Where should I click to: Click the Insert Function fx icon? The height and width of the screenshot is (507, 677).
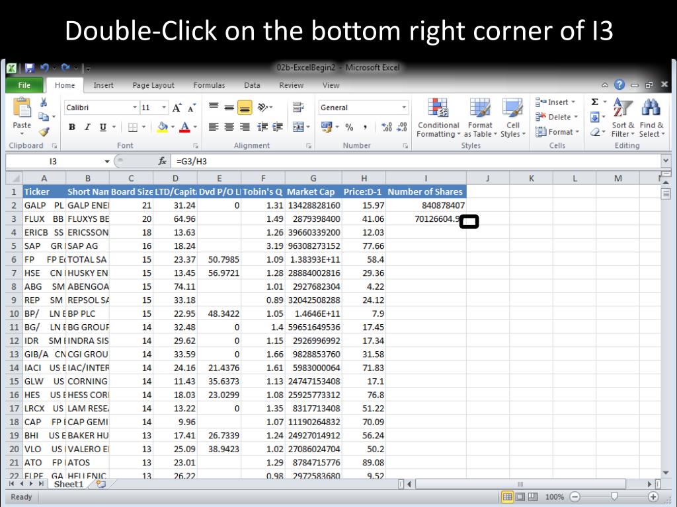(163, 162)
